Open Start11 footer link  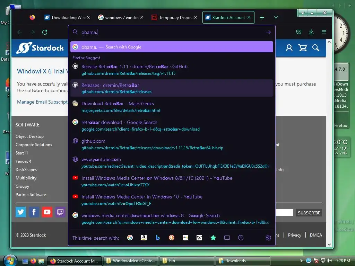point(22,153)
